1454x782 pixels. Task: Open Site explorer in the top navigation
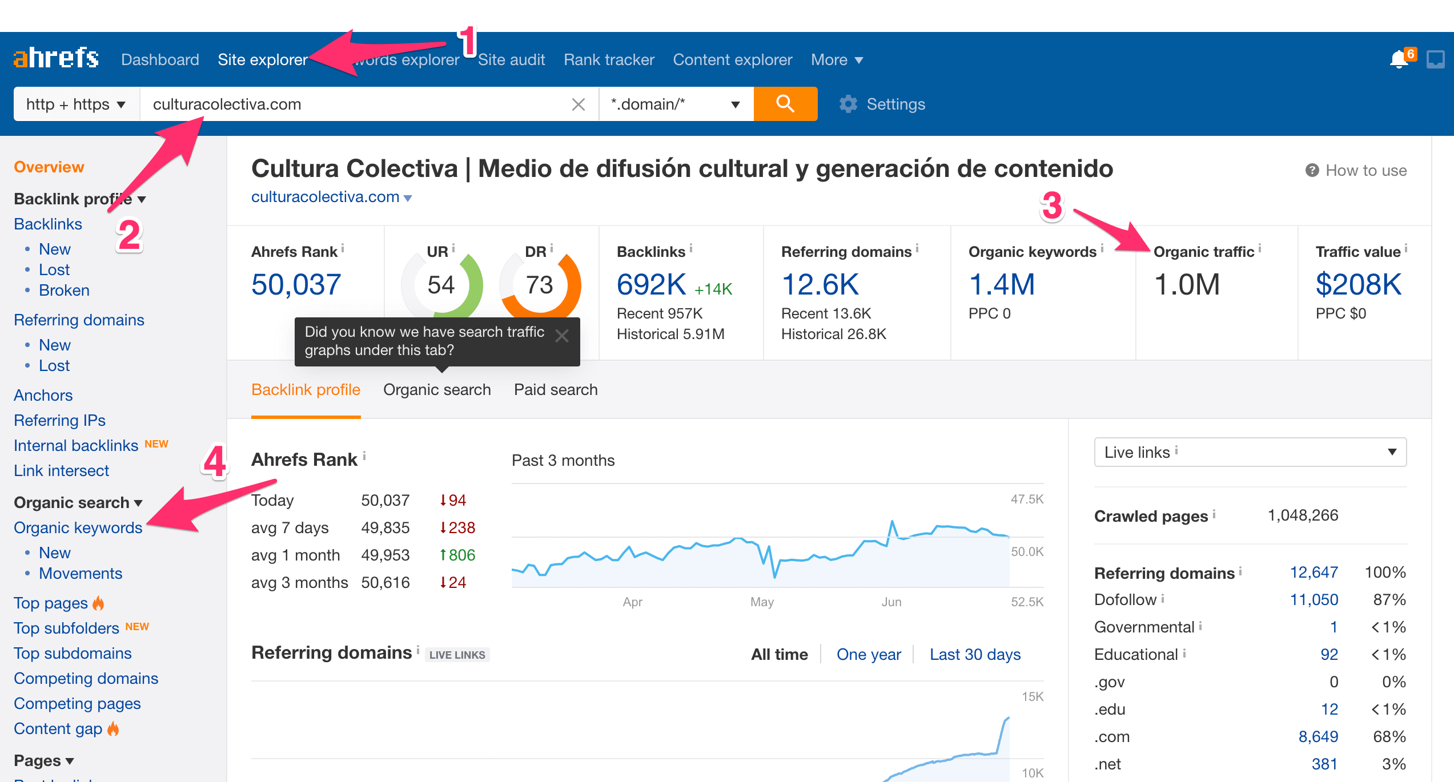click(x=263, y=59)
